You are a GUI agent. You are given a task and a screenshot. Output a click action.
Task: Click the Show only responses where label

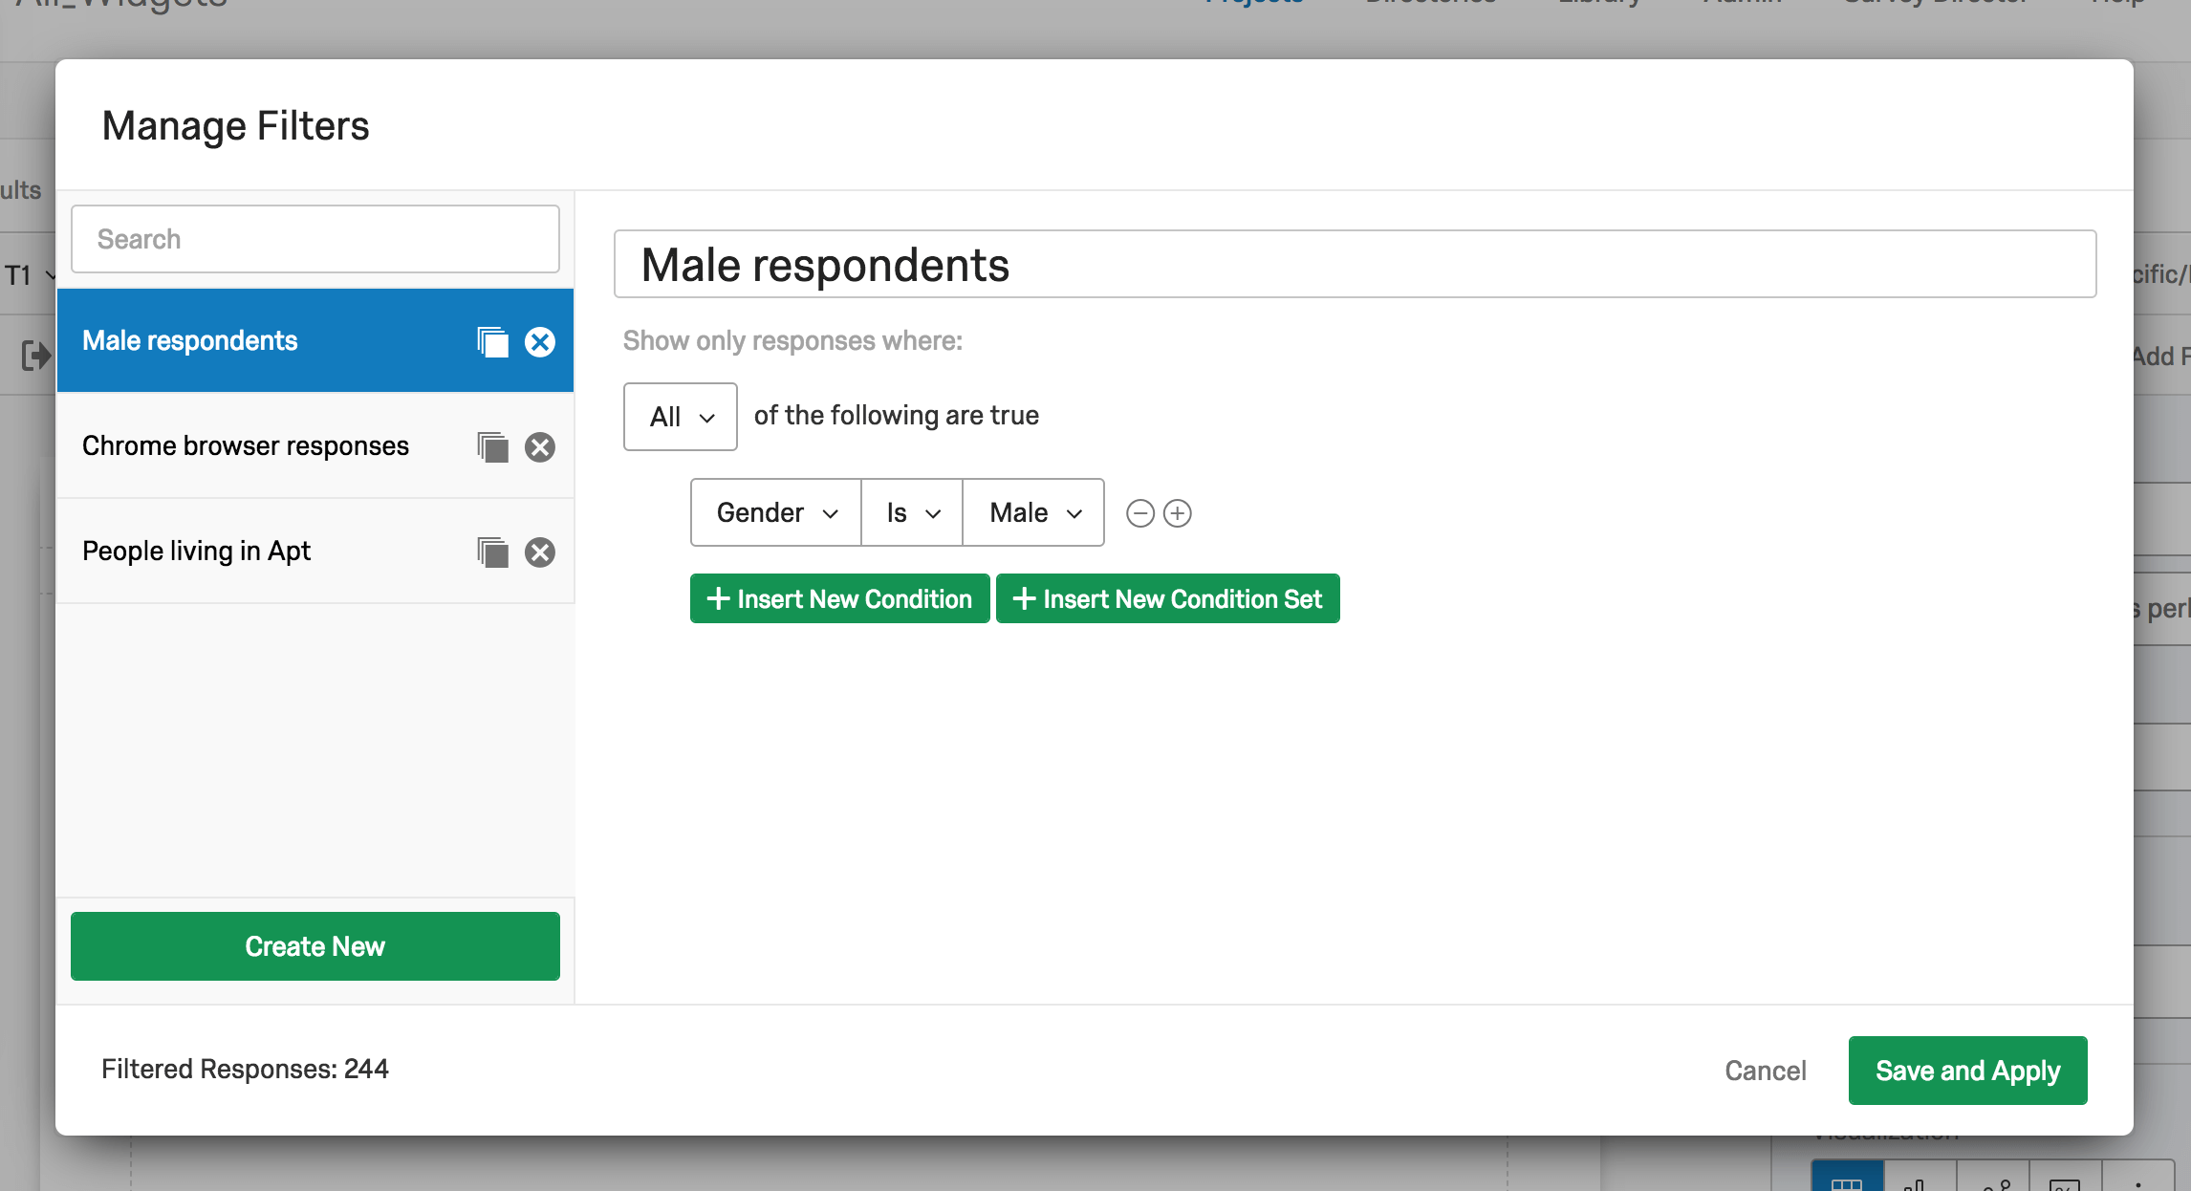pyautogui.click(x=792, y=340)
